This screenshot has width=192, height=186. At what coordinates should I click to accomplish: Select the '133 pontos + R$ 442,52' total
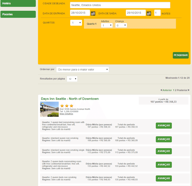pyautogui.click(x=126, y=166)
